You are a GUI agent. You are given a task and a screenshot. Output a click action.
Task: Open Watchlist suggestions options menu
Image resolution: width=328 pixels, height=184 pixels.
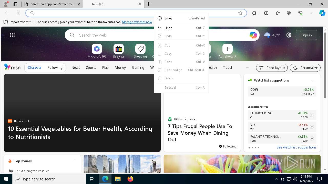(313, 80)
